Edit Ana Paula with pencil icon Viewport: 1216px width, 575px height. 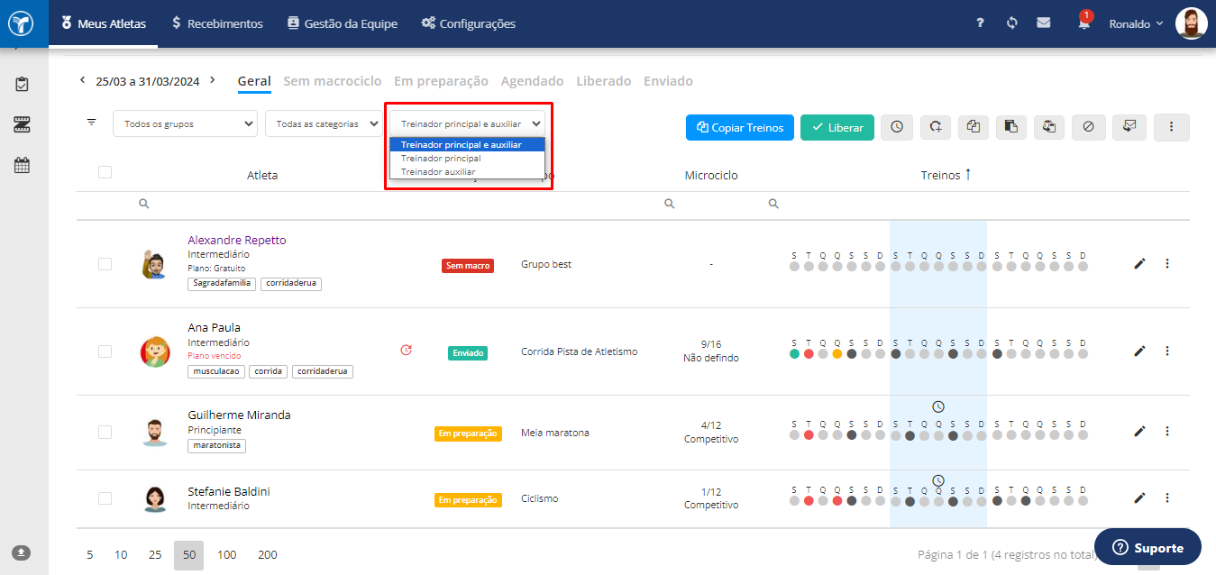1139,351
